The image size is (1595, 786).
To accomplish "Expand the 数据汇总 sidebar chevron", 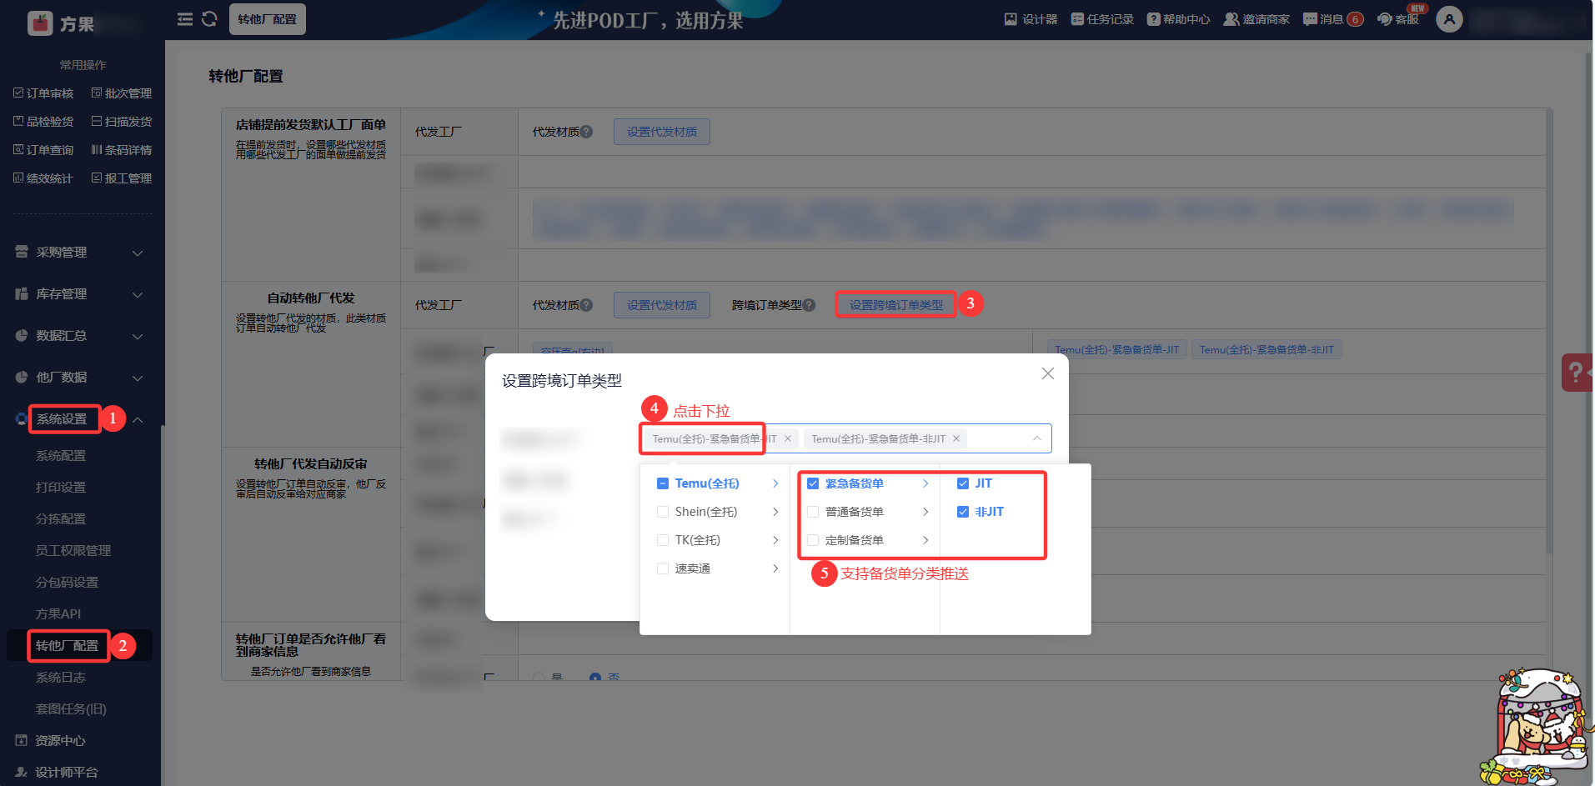I will tap(138, 337).
